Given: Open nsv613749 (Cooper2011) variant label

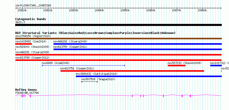Looking at the screenshot, I should [x=32, y=58].
